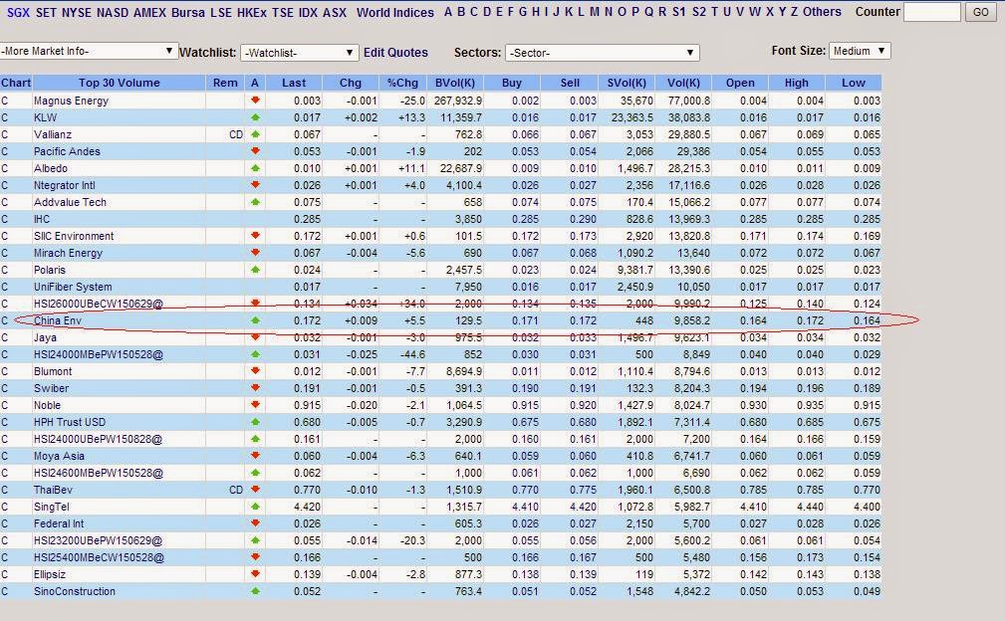The image size is (1005, 621).
Task: Open the Jaya stock name
Action: click(x=45, y=337)
